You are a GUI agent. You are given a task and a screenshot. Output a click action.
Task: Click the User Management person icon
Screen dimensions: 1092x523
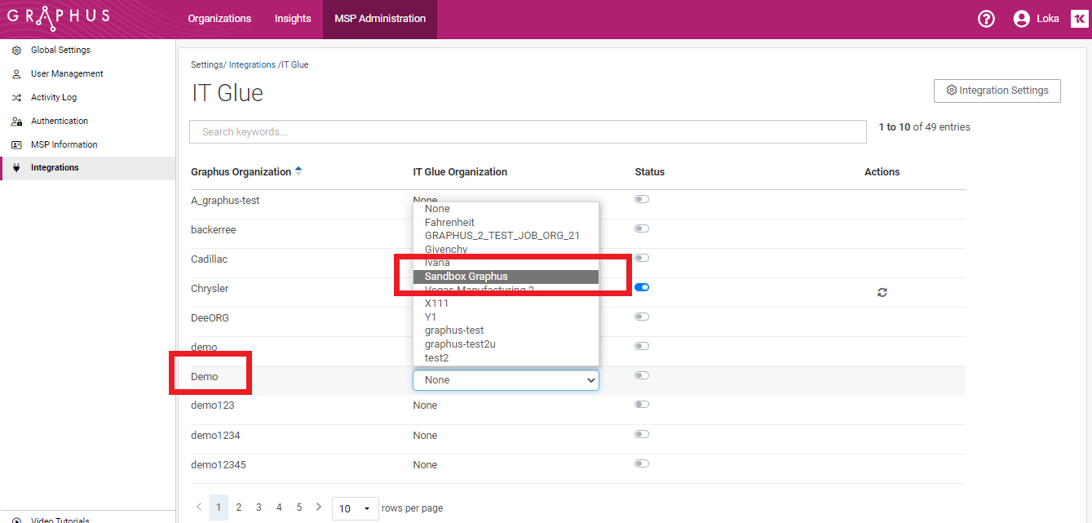(x=16, y=74)
